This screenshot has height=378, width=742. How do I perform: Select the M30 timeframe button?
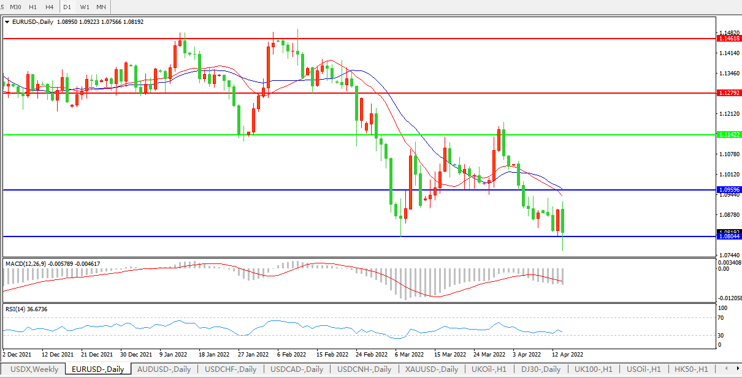[17, 7]
